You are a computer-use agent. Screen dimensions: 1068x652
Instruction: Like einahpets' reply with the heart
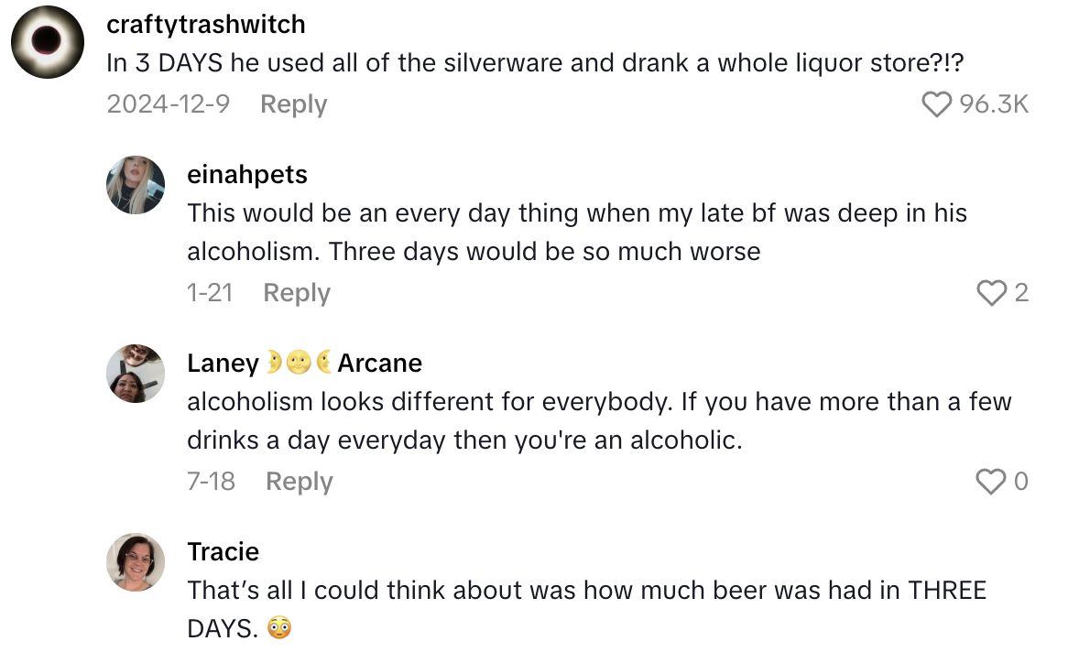pos(992,293)
